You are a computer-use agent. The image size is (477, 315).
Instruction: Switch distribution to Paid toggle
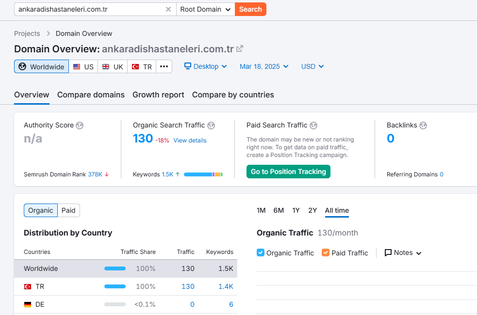coord(68,210)
